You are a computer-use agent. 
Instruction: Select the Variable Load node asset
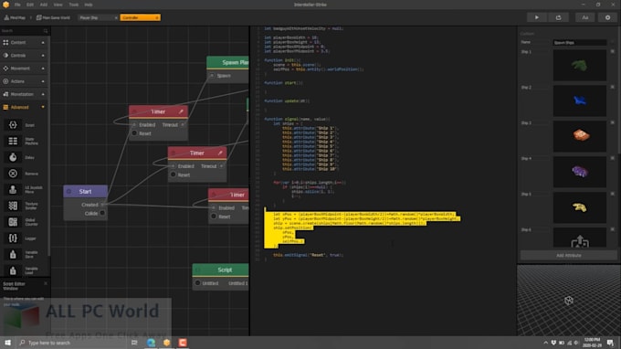pyautogui.click(x=13, y=270)
